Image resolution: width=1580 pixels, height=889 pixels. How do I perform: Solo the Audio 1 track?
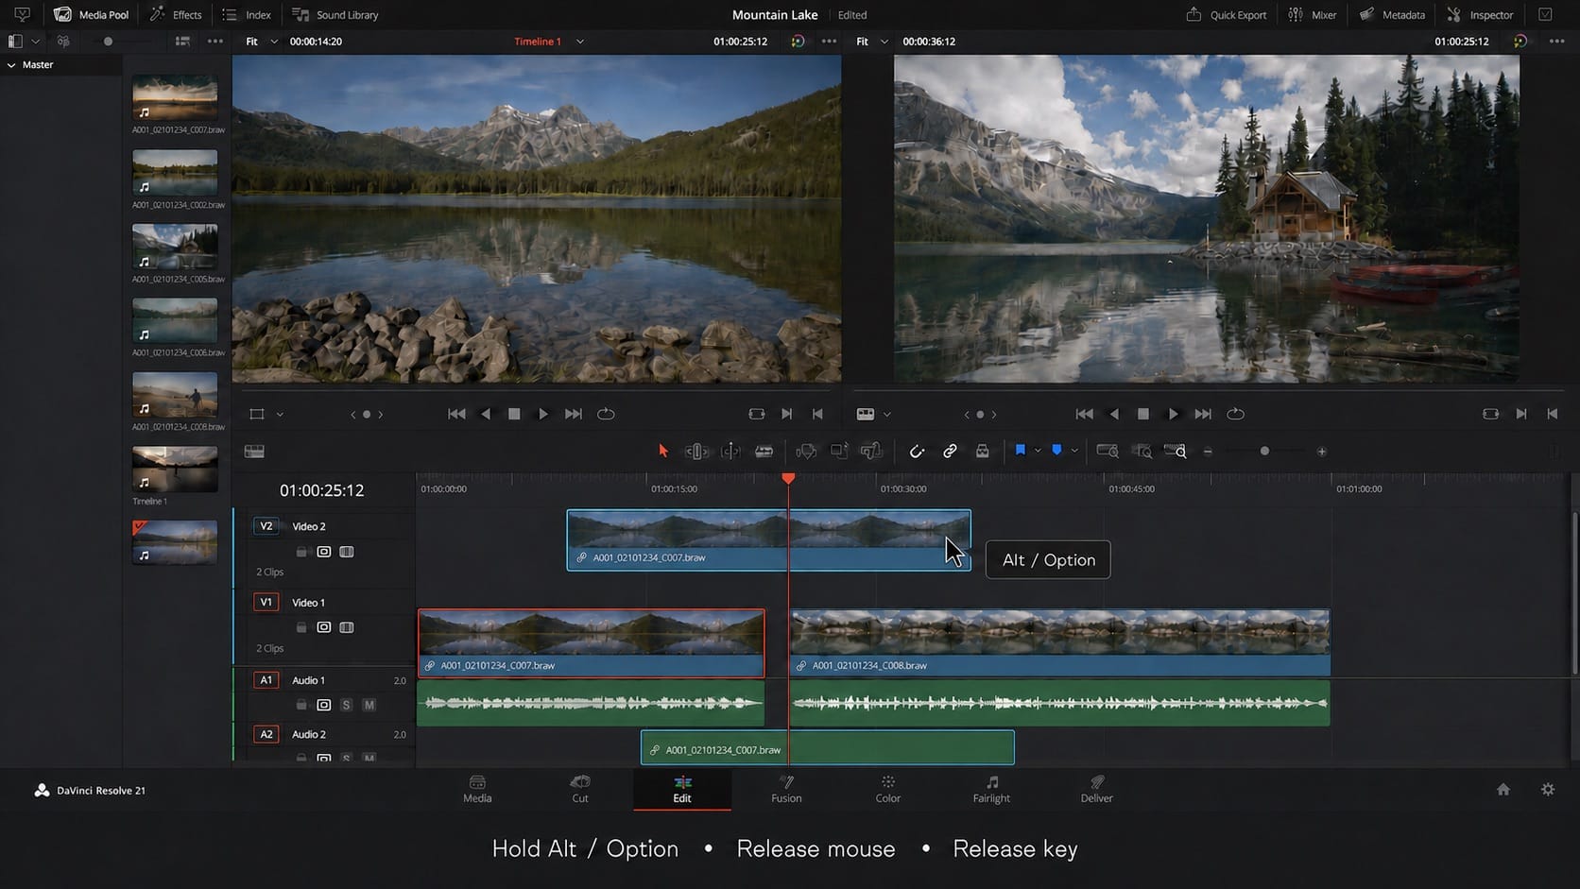click(346, 705)
